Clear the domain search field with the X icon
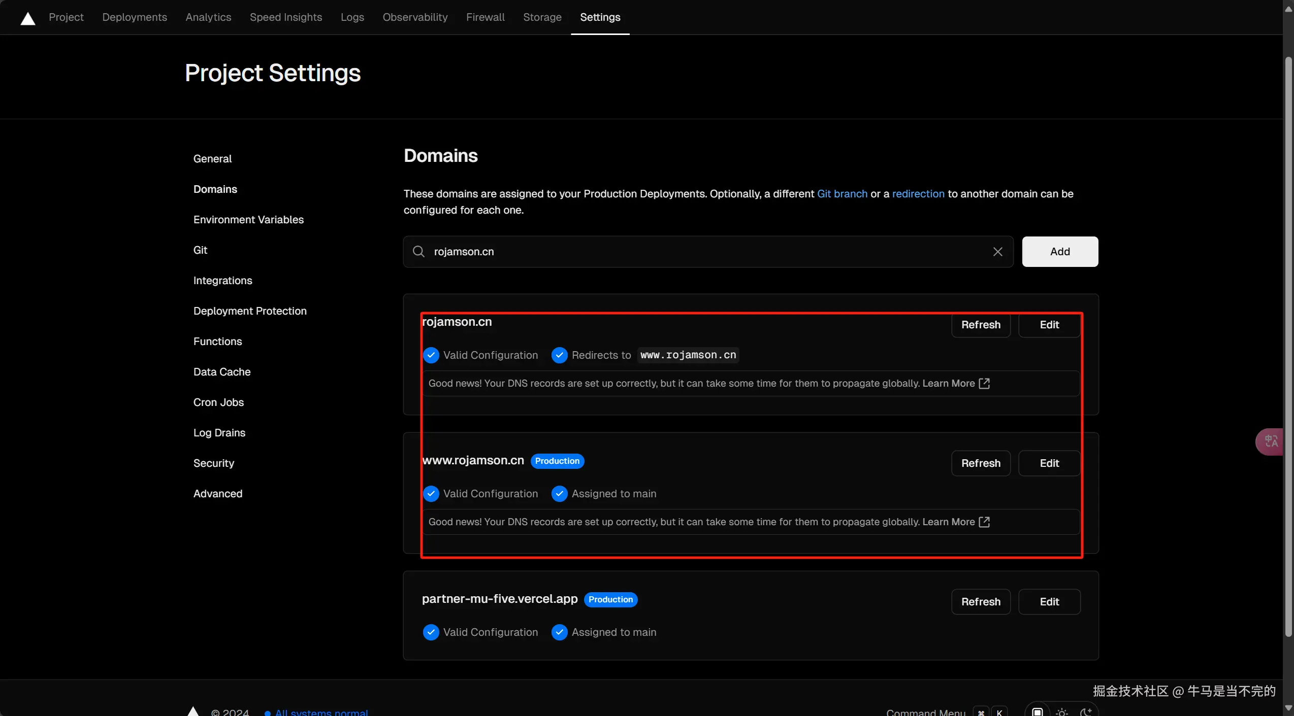Viewport: 1294px width, 716px height. tap(997, 252)
